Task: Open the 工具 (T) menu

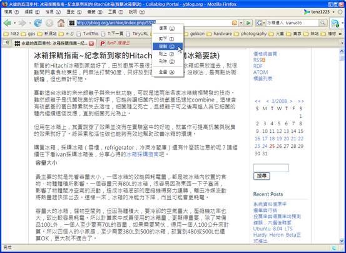Action: (115, 12)
